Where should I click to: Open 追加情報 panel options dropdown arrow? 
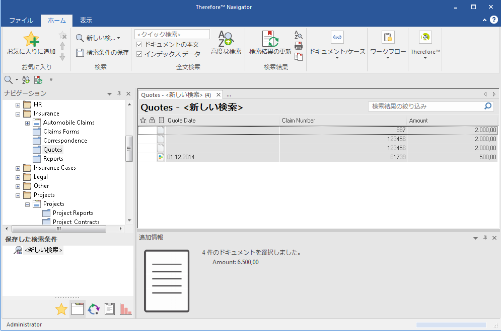coord(475,238)
